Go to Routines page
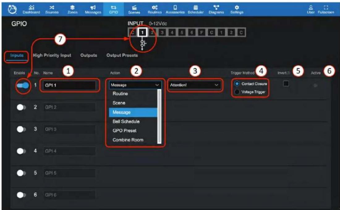 pos(155,10)
